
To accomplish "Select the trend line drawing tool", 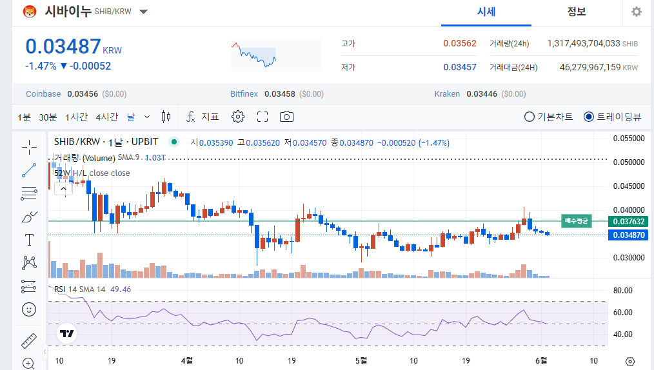I will [29, 170].
